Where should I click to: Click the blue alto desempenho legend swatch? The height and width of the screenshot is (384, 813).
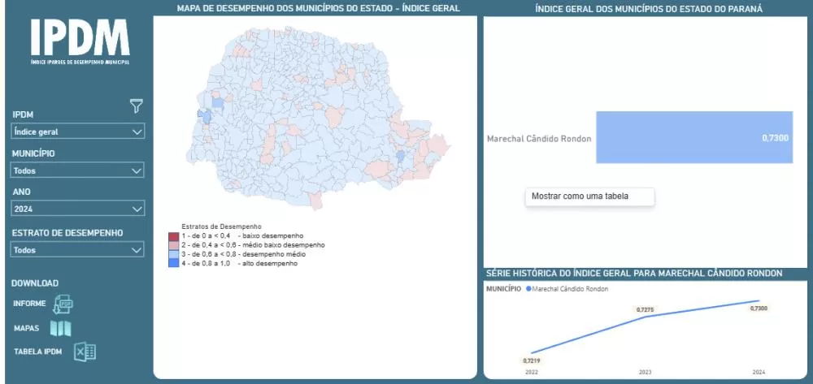tap(173, 263)
